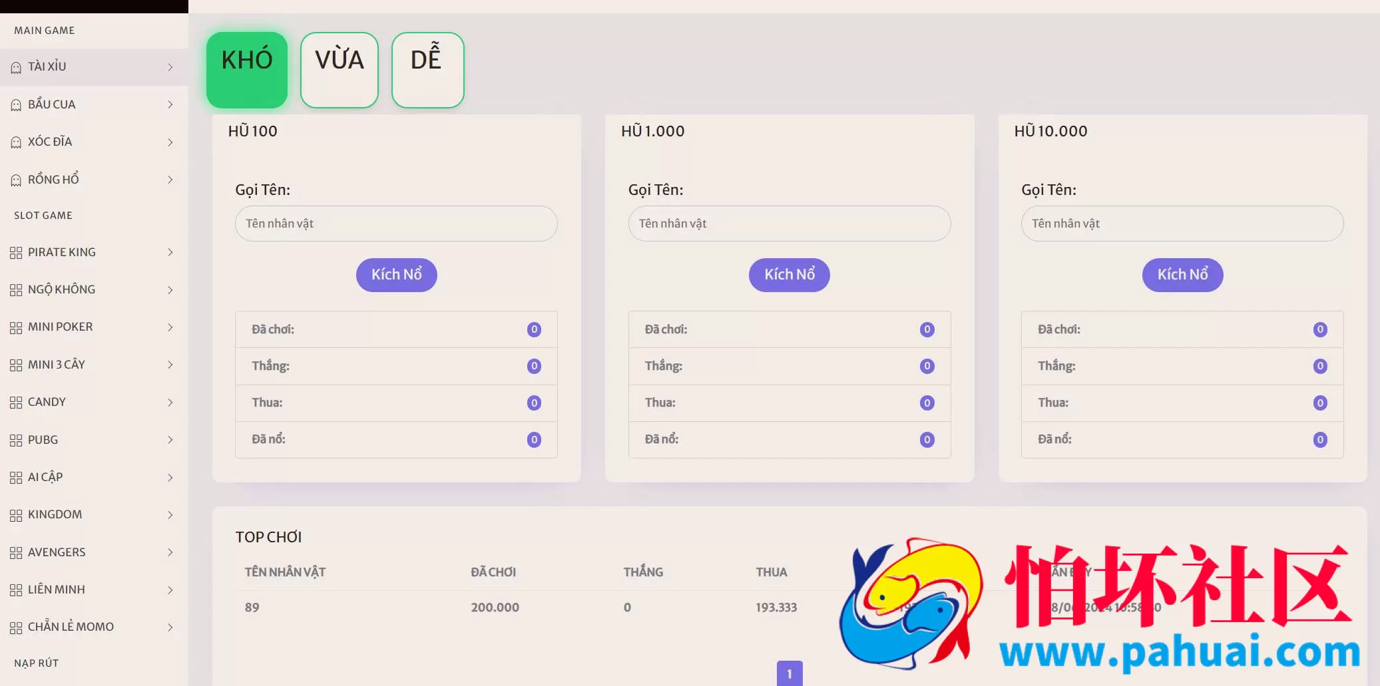Click the ghost icon beside RỒNG HỔ
Viewport: 1380px width, 686px height.
(x=16, y=180)
